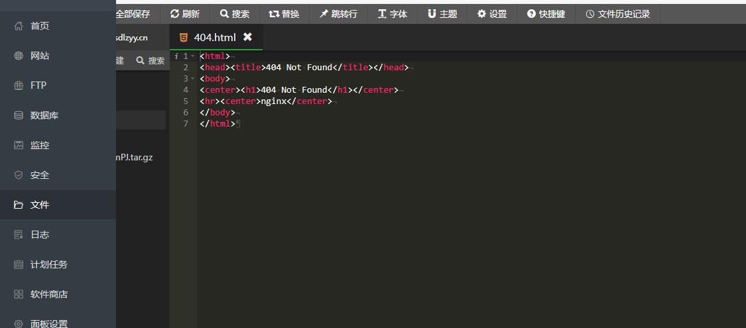Screen dimensions: 746x328
Task: Open 主题 theme chooser
Action: click(442, 15)
